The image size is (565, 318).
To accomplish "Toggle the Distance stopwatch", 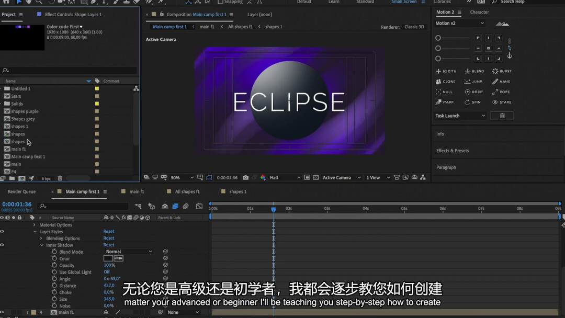I will point(54,285).
